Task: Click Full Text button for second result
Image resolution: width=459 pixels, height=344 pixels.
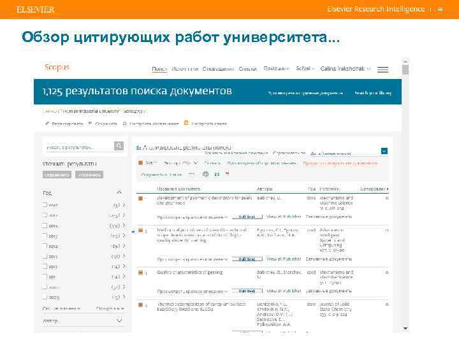Action: (247, 259)
